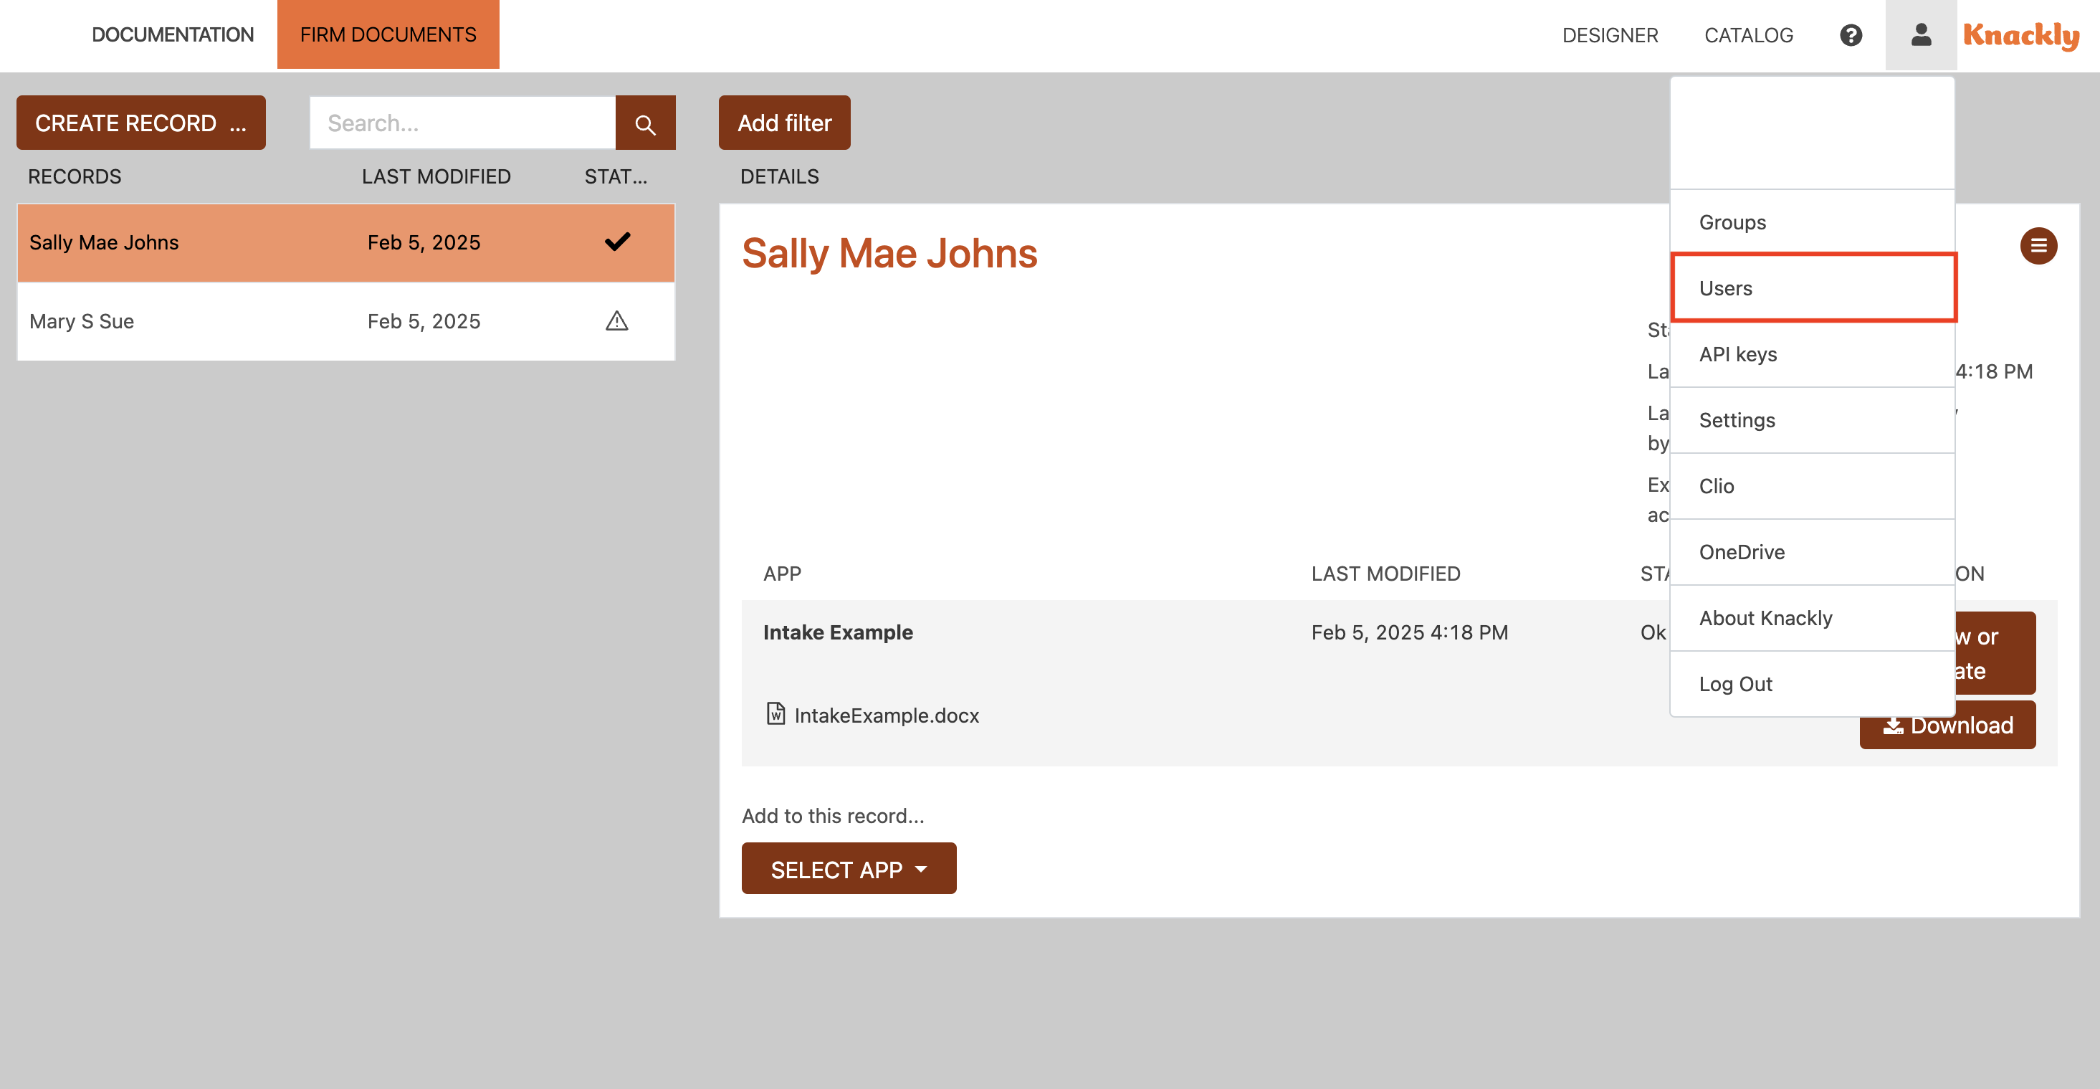Select API keys in the user menu
Image resolution: width=2100 pixels, height=1089 pixels.
[x=1812, y=354]
